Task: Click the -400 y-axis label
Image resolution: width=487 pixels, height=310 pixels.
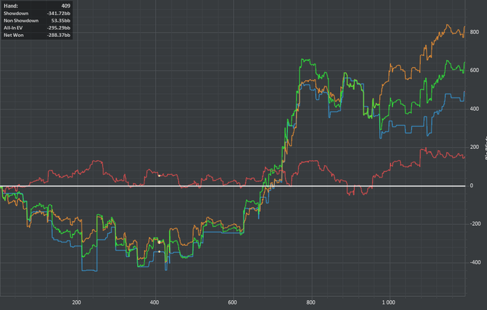Action: pos(475,263)
